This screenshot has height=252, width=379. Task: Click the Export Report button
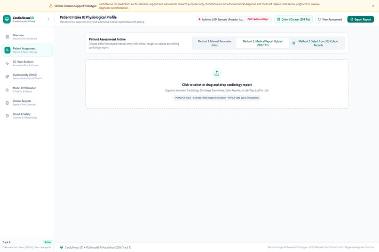(x=360, y=19)
